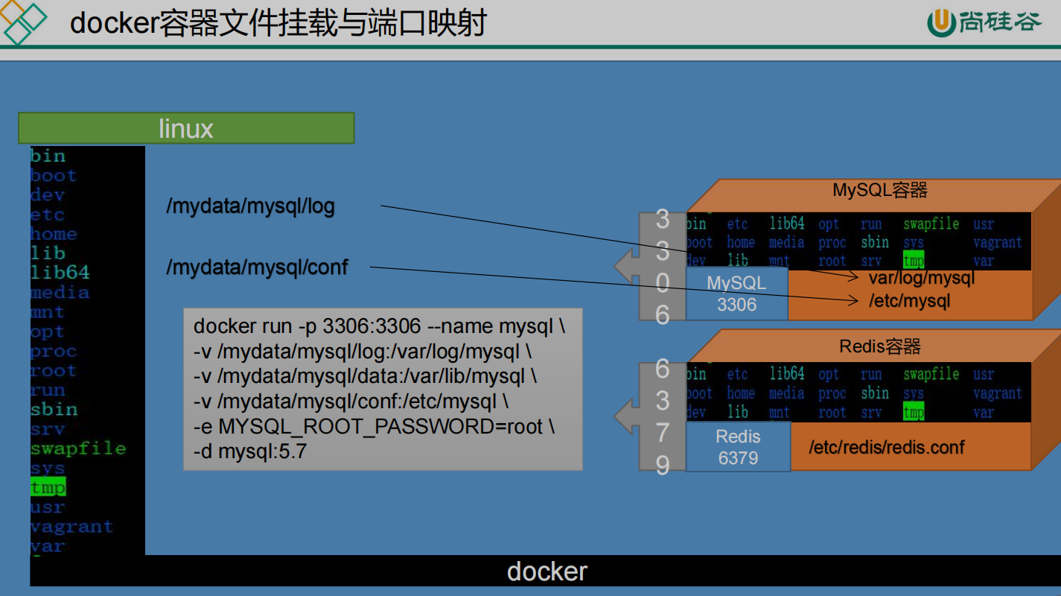1061x596 pixels.
Task: Click the green linux header bar
Action: [186, 128]
